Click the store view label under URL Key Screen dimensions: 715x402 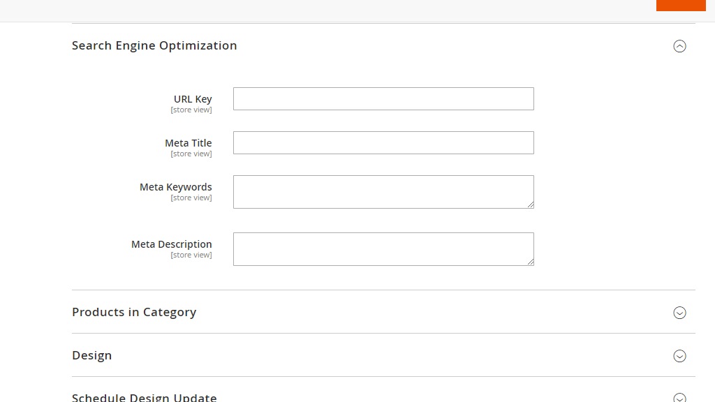(x=191, y=110)
